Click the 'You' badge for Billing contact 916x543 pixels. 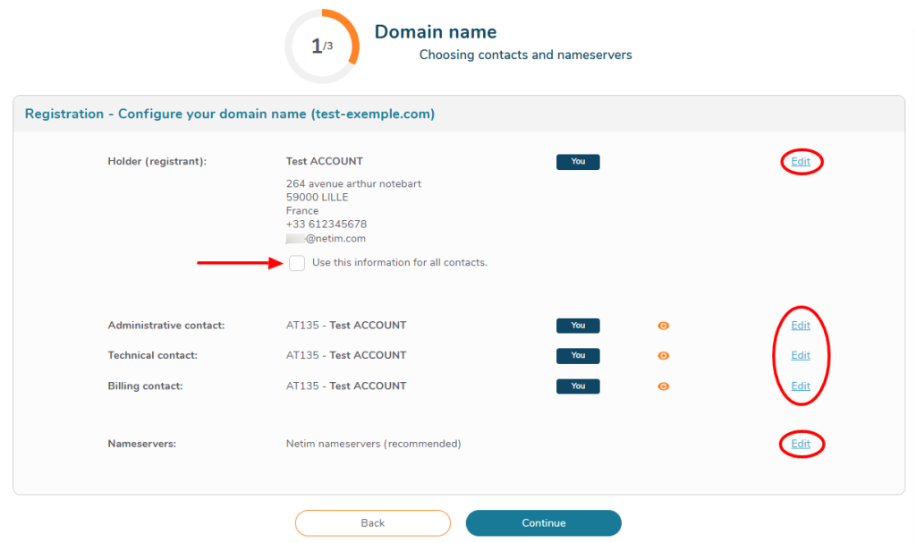[578, 386]
